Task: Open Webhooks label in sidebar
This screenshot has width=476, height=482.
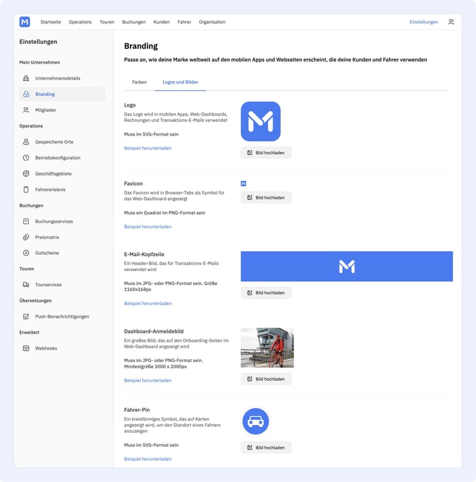Action: 46,348
